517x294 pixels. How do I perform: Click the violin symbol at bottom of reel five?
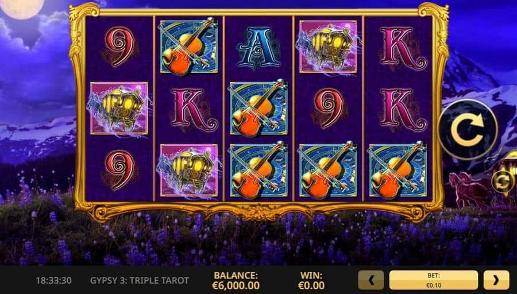(x=398, y=171)
